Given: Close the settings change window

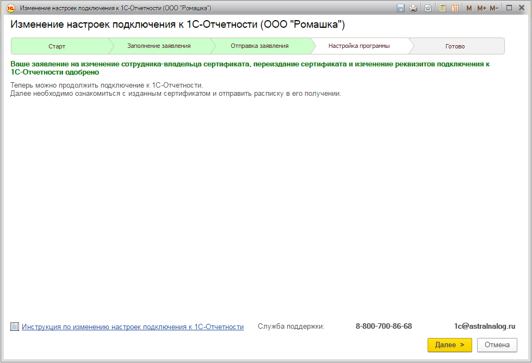Looking at the screenshot, I should tap(522, 8).
